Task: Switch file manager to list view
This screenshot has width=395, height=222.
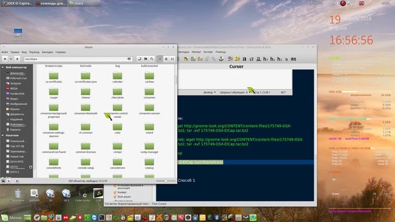Action: coord(166,59)
